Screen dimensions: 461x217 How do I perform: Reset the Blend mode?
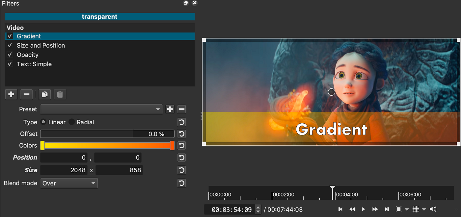[182, 183]
